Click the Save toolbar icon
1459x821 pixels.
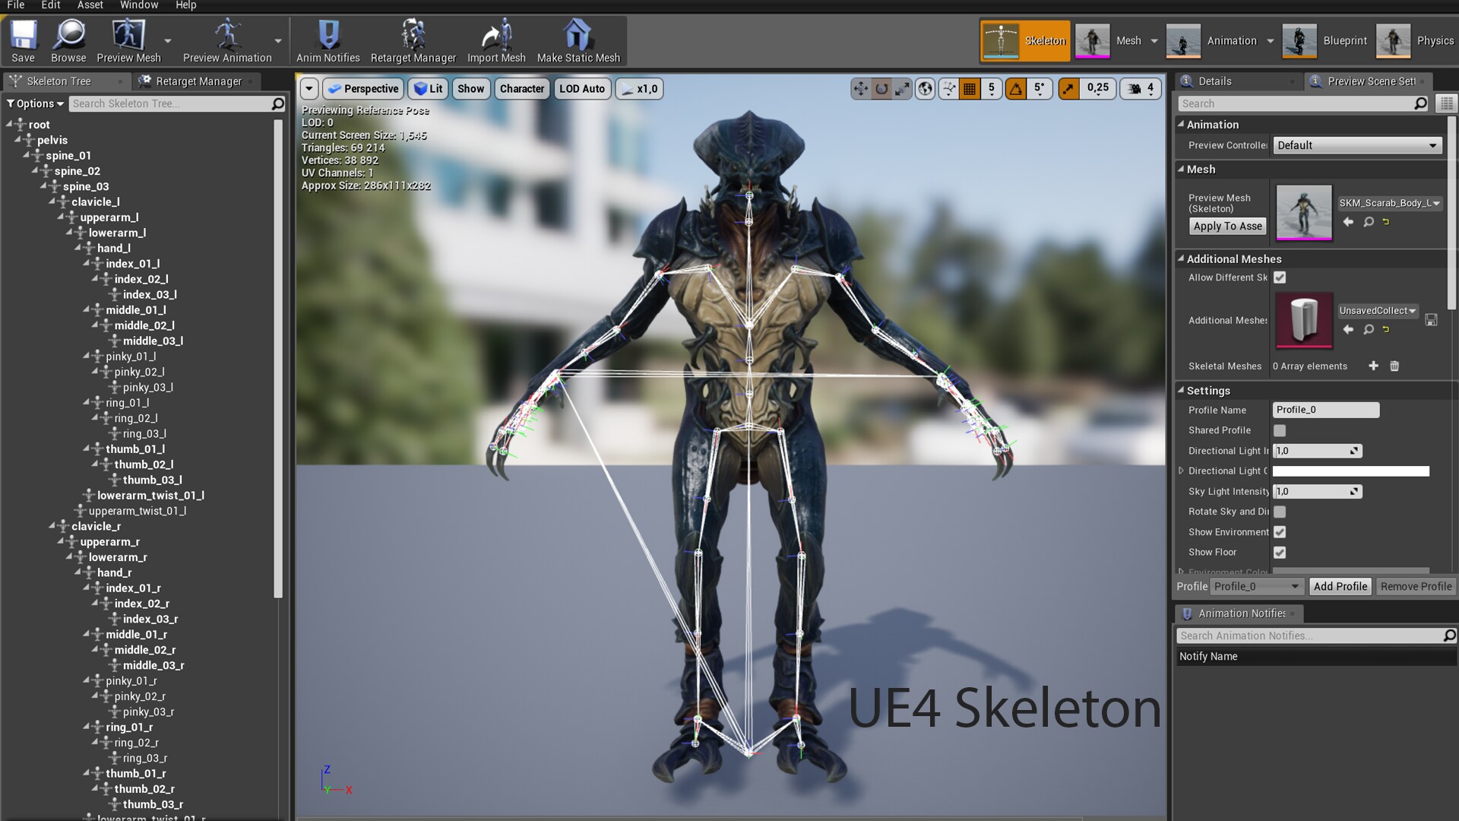click(23, 41)
